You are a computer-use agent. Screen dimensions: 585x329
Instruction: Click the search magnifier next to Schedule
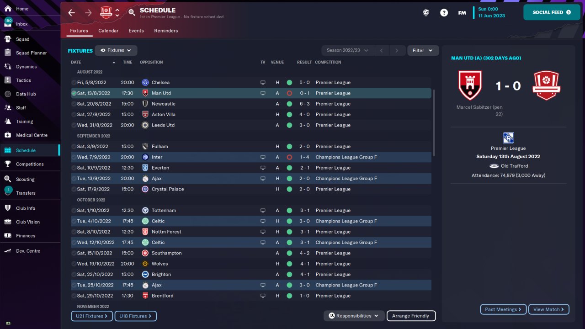click(132, 13)
